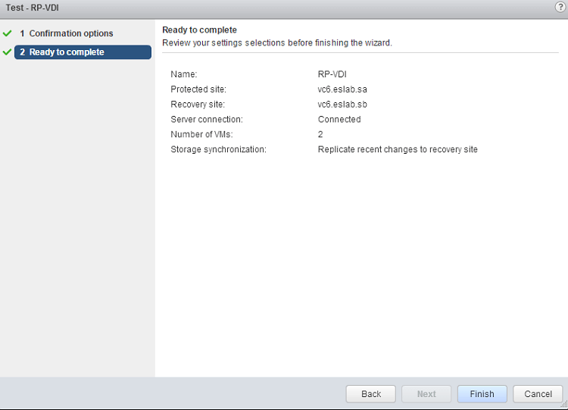Select recovery site value vc6.eslab.sb
Viewport: 568px width, 410px height.
pos(342,105)
